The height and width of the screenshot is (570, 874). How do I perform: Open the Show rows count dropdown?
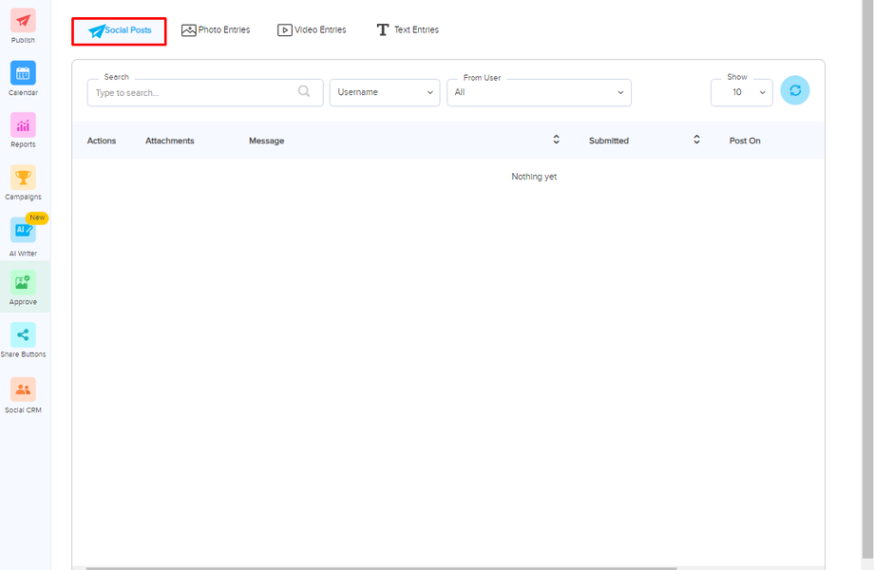[x=741, y=92]
